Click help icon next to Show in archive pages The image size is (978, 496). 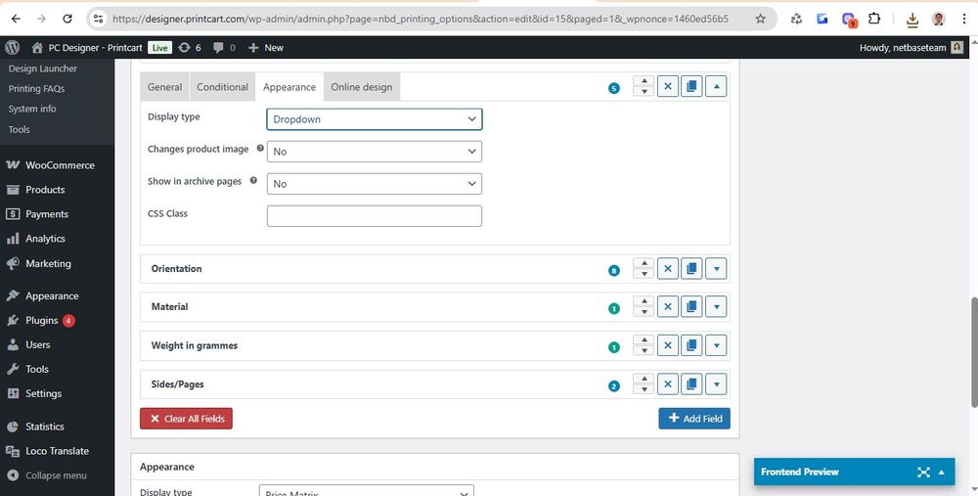[253, 181]
